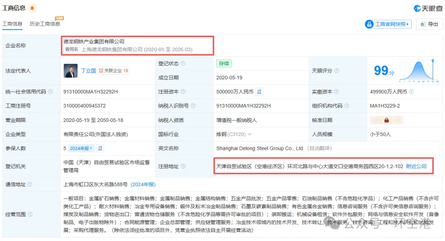View 关联企业 19 badge
445x241 pixels.
click(x=114, y=71)
